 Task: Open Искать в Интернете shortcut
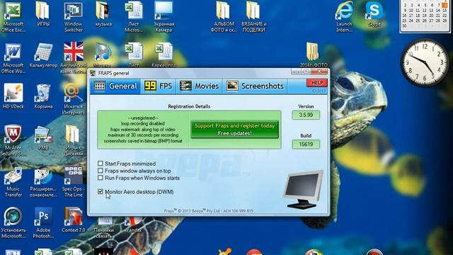click(73, 99)
